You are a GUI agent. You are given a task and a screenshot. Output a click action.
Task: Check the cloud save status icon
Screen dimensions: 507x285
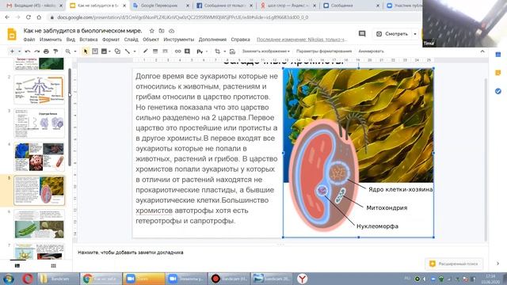point(172,31)
